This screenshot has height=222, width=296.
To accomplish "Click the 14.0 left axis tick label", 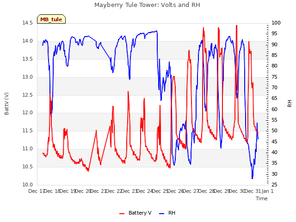I will (x=28, y=41).
